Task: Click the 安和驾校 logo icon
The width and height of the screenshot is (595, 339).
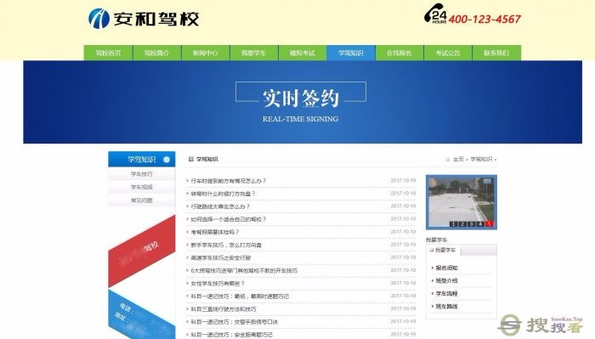Action: [99, 19]
